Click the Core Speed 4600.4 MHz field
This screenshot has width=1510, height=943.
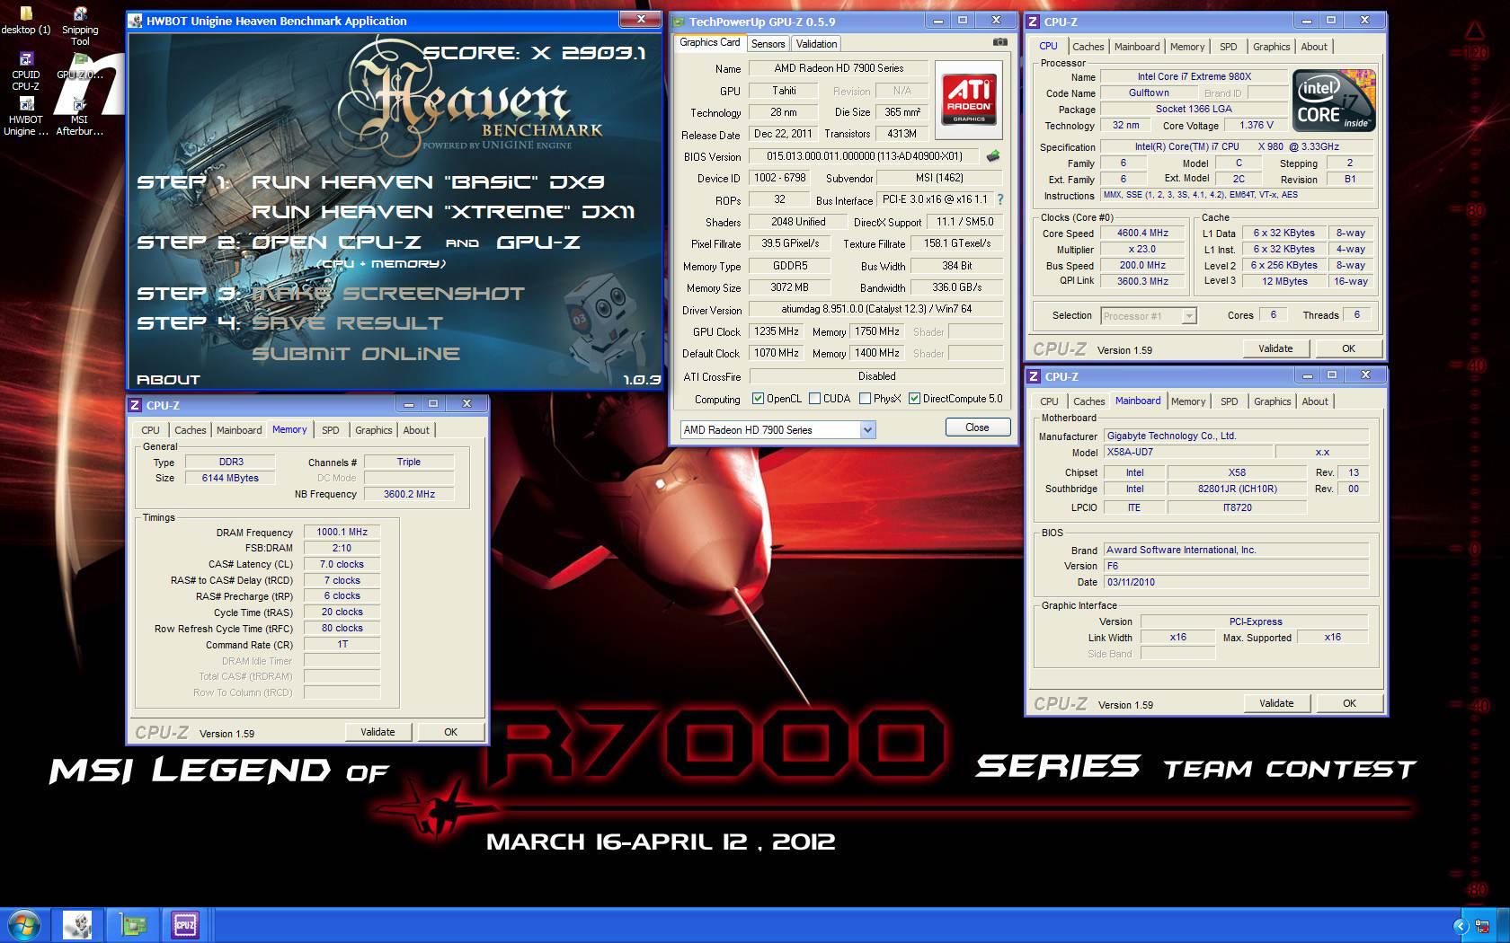click(x=1142, y=233)
